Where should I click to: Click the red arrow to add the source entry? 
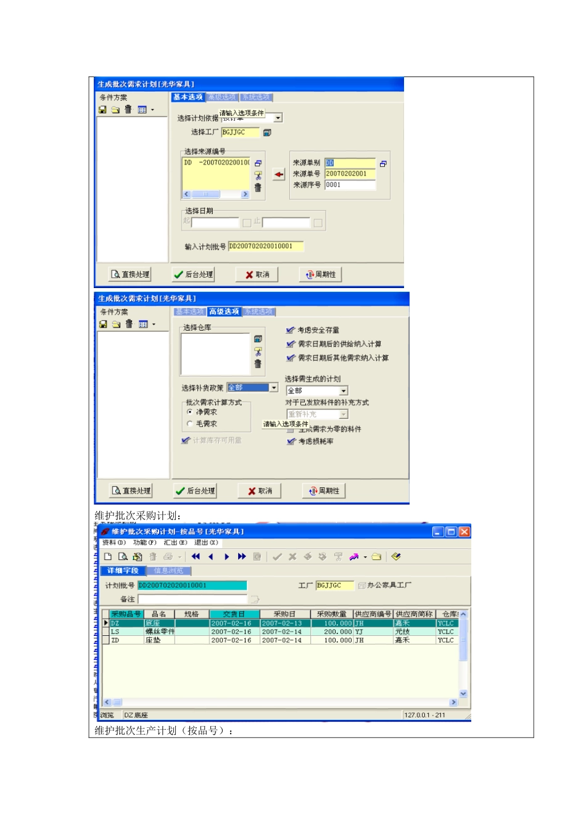pyautogui.click(x=279, y=175)
